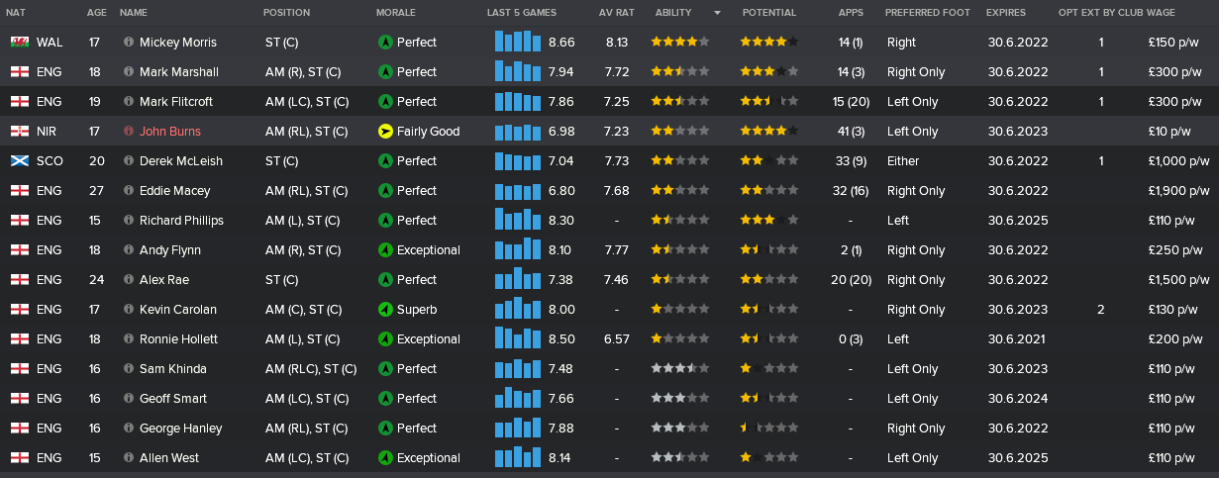
Task: Click Mickey Morris ability star rating
Action: (x=679, y=43)
